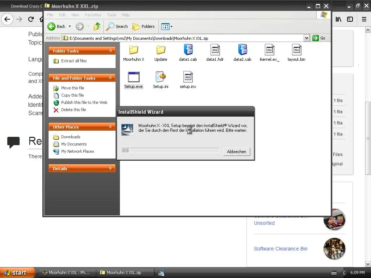Click in the Explorer address field
The width and height of the screenshot is (371, 278).
[183, 38]
